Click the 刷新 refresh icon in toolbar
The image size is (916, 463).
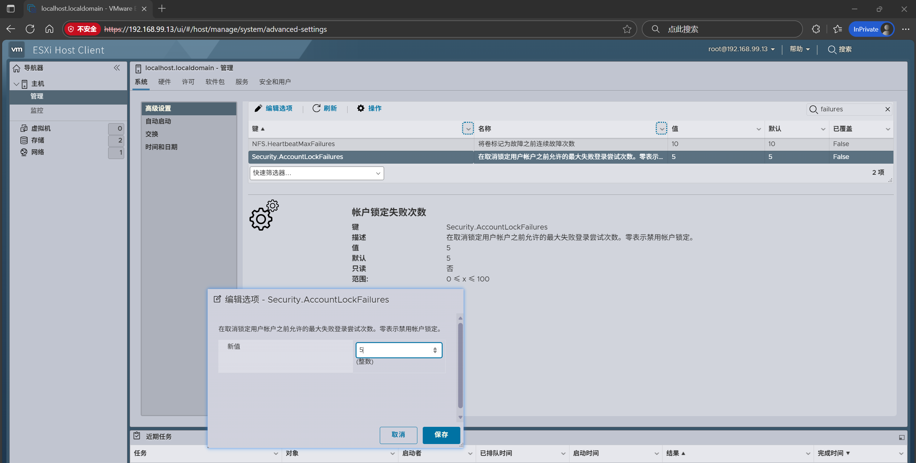[316, 108]
